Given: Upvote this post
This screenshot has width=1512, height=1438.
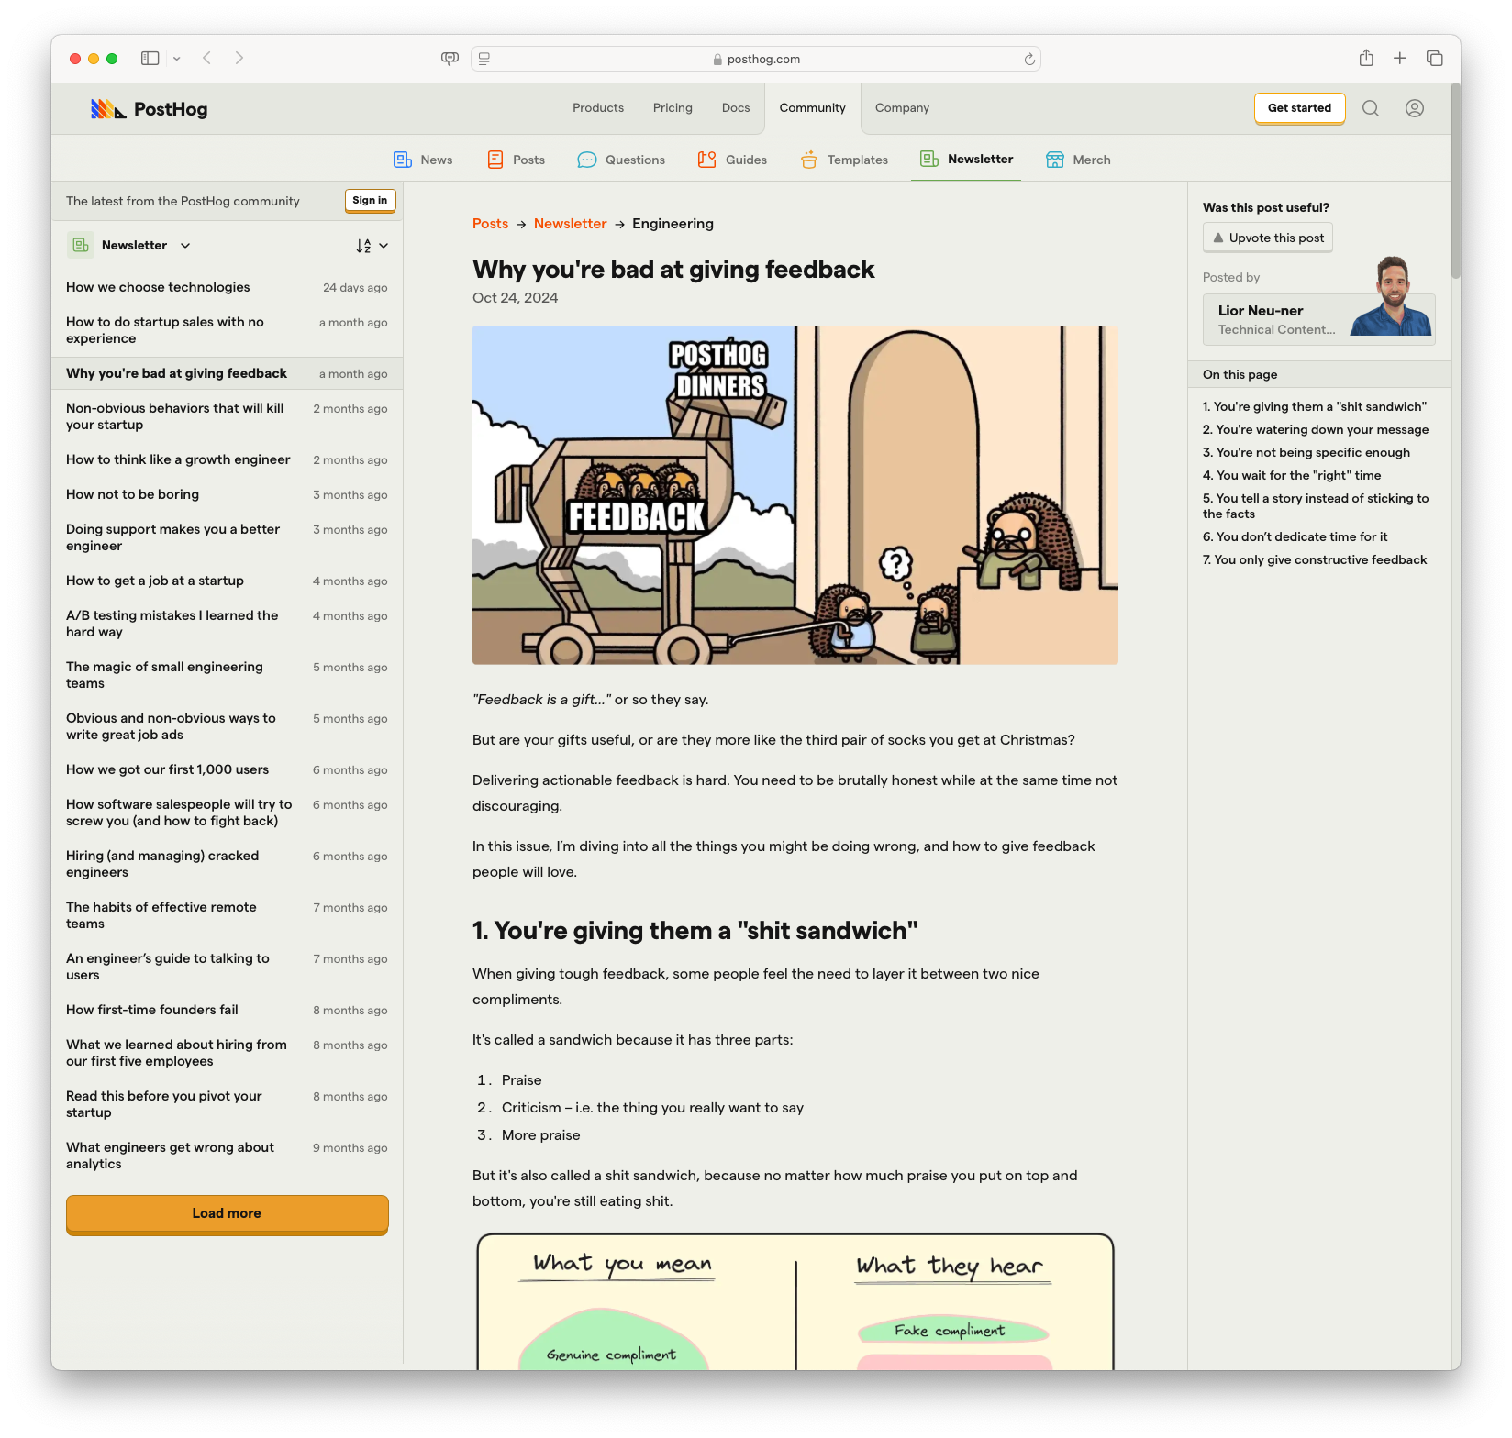Looking at the screenshot, I should [1267, 238].
